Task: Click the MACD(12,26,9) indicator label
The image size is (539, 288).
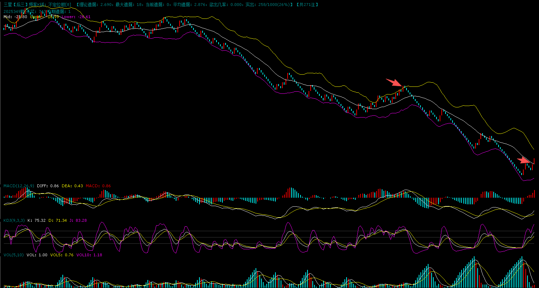Action: 19,186
